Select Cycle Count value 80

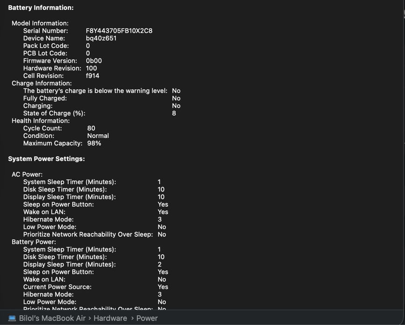point(91,128)
